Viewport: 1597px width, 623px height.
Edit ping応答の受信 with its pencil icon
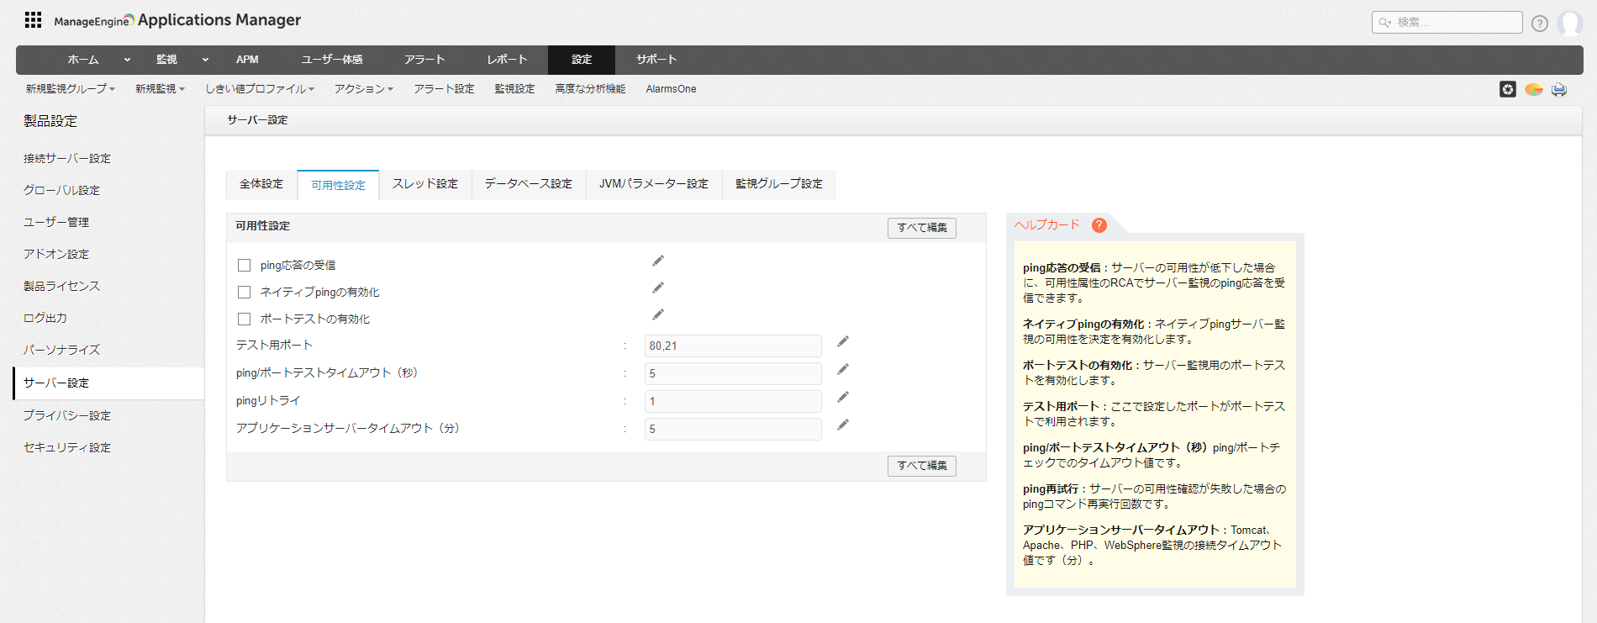tap(658, 261)
